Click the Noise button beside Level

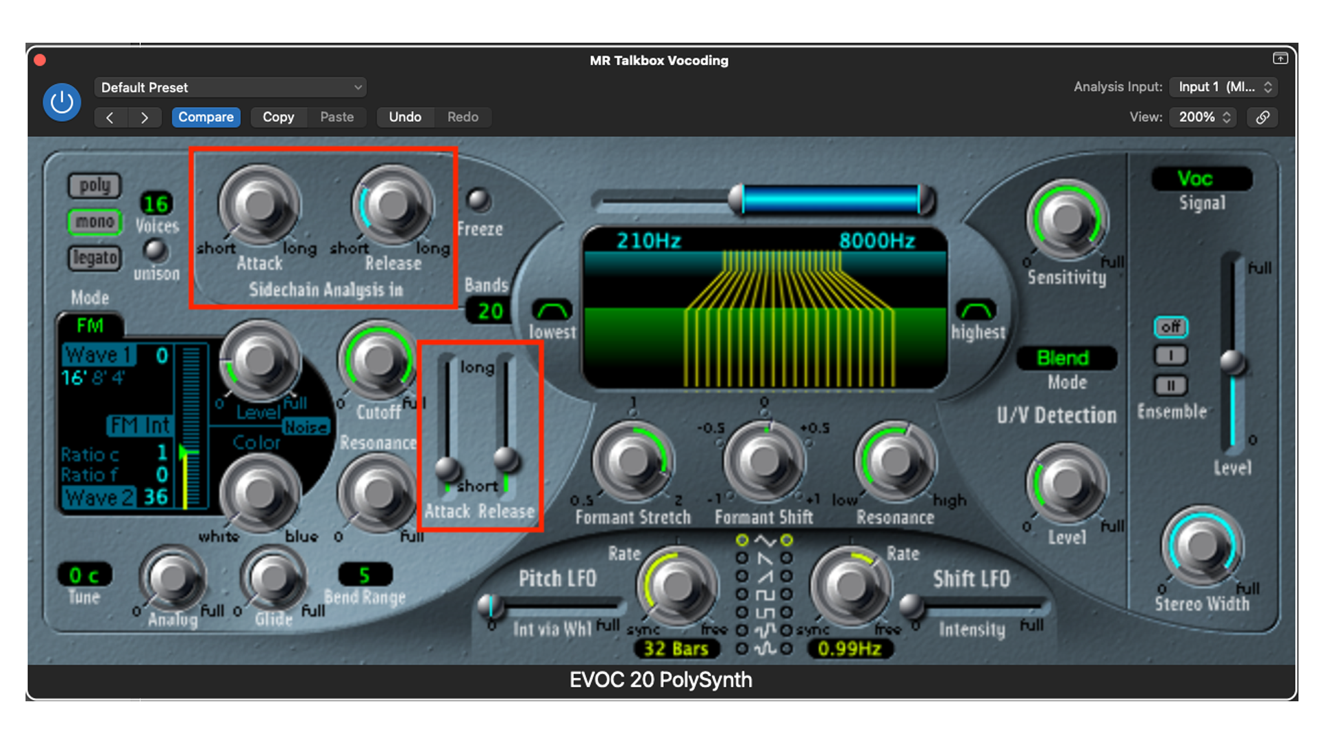[306, 427]
